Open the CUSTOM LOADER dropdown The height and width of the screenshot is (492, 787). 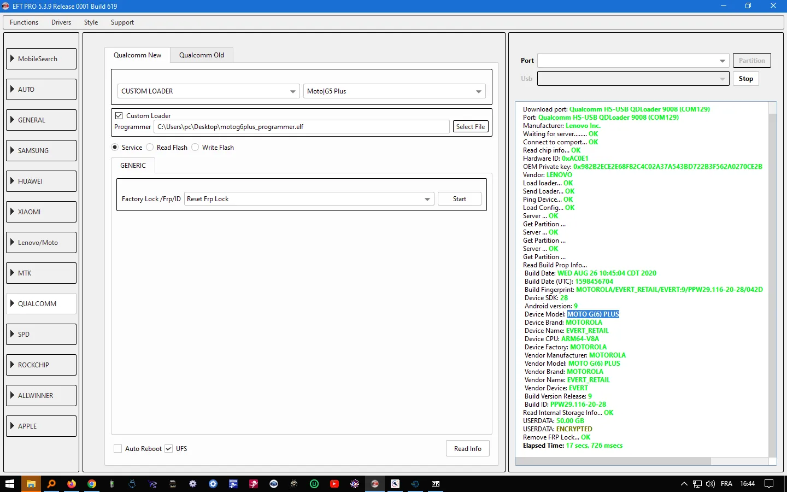point(208,91)
